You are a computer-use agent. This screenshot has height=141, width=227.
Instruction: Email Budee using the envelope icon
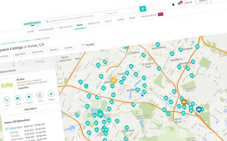coord(17,98)
